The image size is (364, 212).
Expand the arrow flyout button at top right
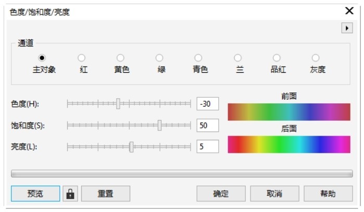tap(347, 28)
